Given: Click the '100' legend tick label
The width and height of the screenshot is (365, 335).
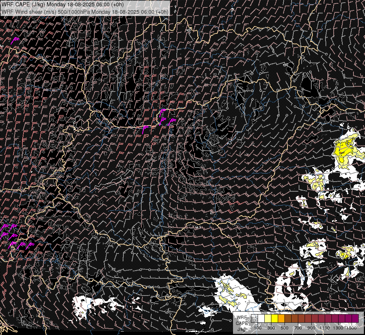Looking at the screenshot, I should point(258,328).
